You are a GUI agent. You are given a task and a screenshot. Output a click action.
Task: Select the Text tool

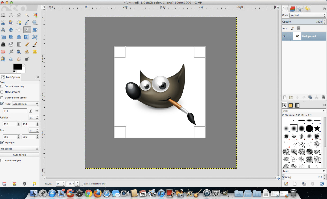[x=3, y=44]
